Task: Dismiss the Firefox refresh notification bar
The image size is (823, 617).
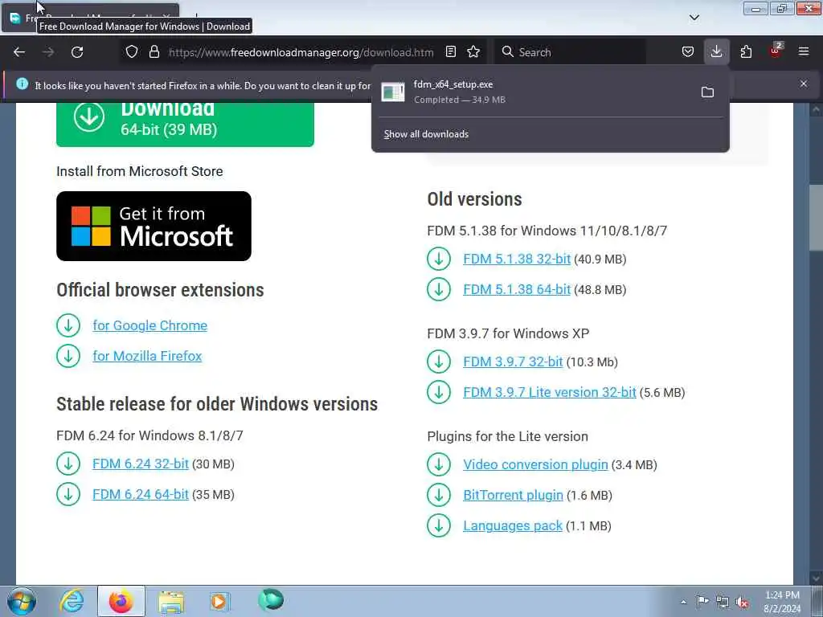Action: click(x=804, y=84)
